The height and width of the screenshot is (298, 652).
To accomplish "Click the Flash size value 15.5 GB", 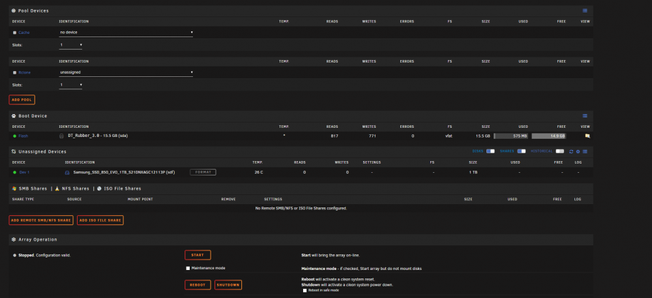I will (482, 136).
